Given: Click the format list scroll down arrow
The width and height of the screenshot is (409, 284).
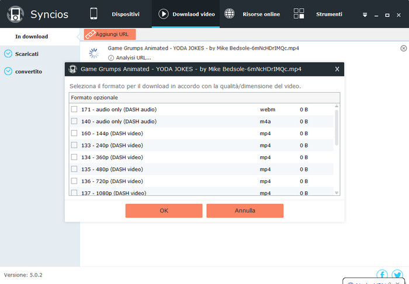Looking at the screenshot, I should 337,193.
